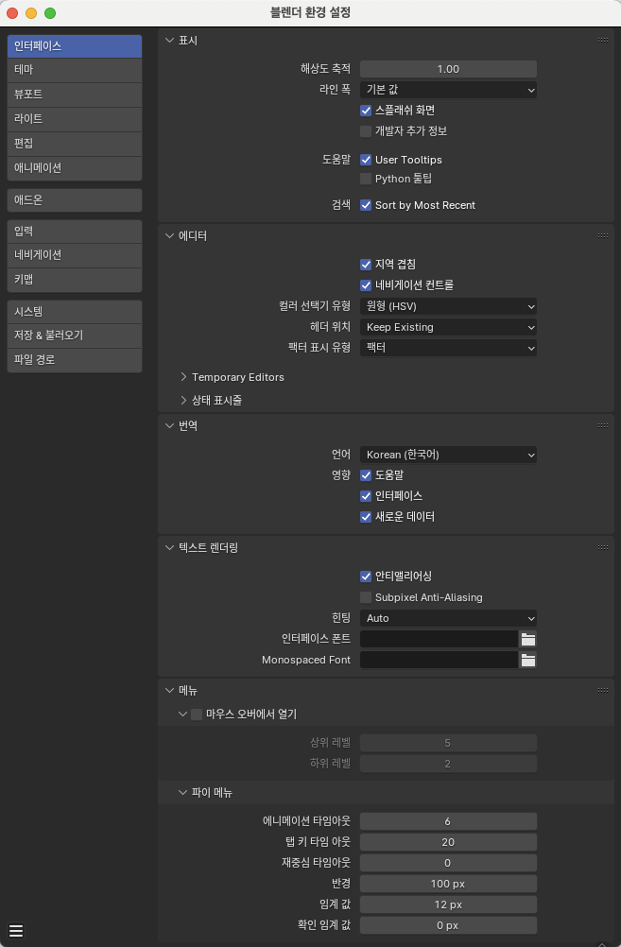The height and width of the screenshot is (947, 621).
Task: Open 헤더 위치 Keep Existing dropdown
Action: coord(448,327)
